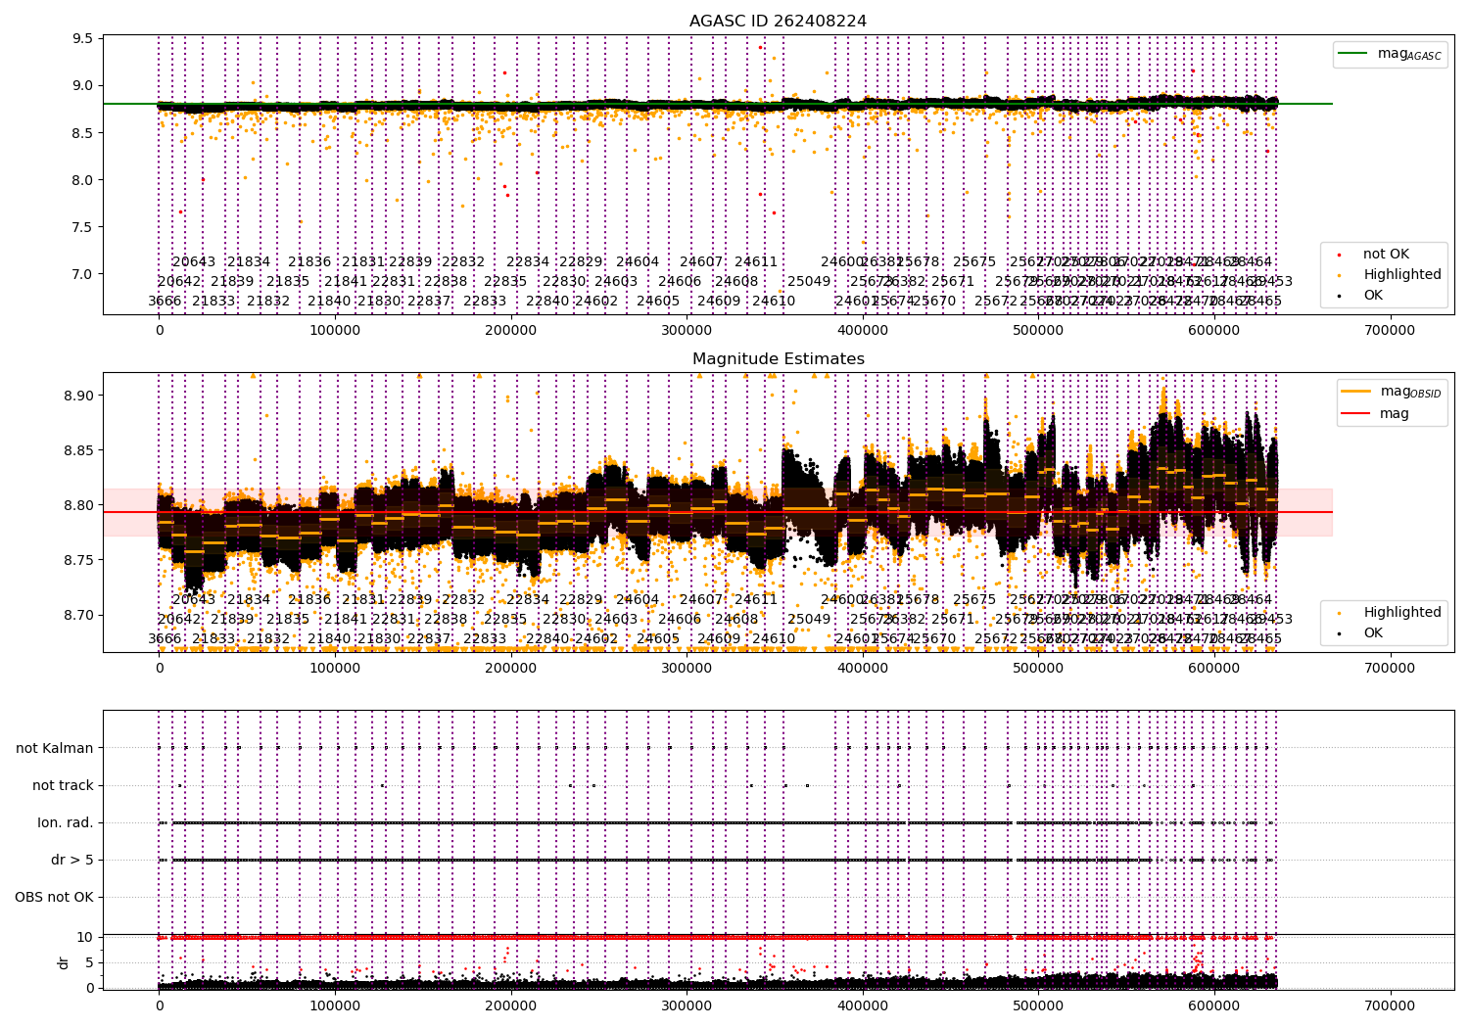Image resolution: width=1469 pixels, height=1028 pixels.
Task: Click the '8.75' y-tick of the middle plot
Action: click(x=79, y=561)
